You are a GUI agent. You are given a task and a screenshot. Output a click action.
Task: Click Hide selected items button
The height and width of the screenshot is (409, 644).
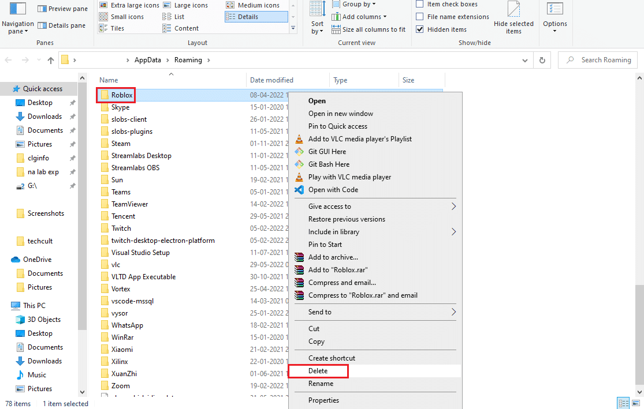(x=513, y=18)
